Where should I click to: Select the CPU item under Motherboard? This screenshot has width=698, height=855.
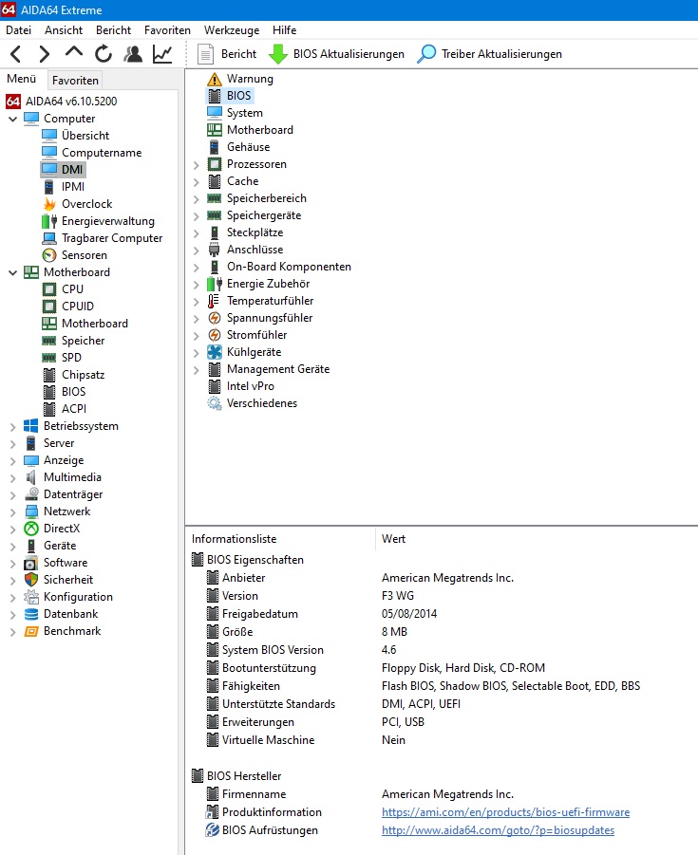[63, 289]
